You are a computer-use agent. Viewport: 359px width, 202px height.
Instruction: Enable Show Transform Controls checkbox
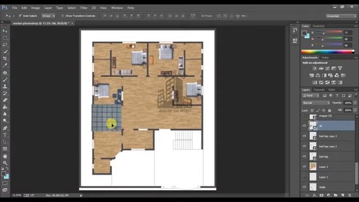click(62, 16)
